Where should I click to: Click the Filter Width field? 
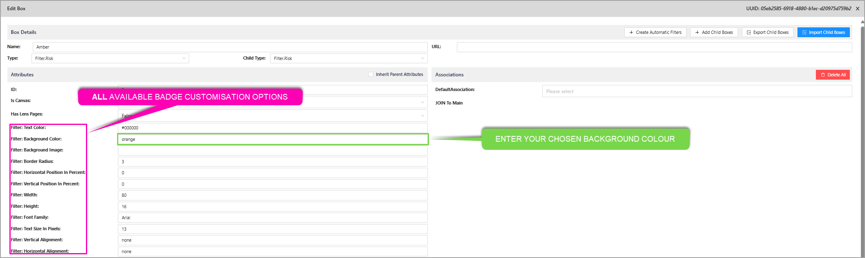pos(272,195)
